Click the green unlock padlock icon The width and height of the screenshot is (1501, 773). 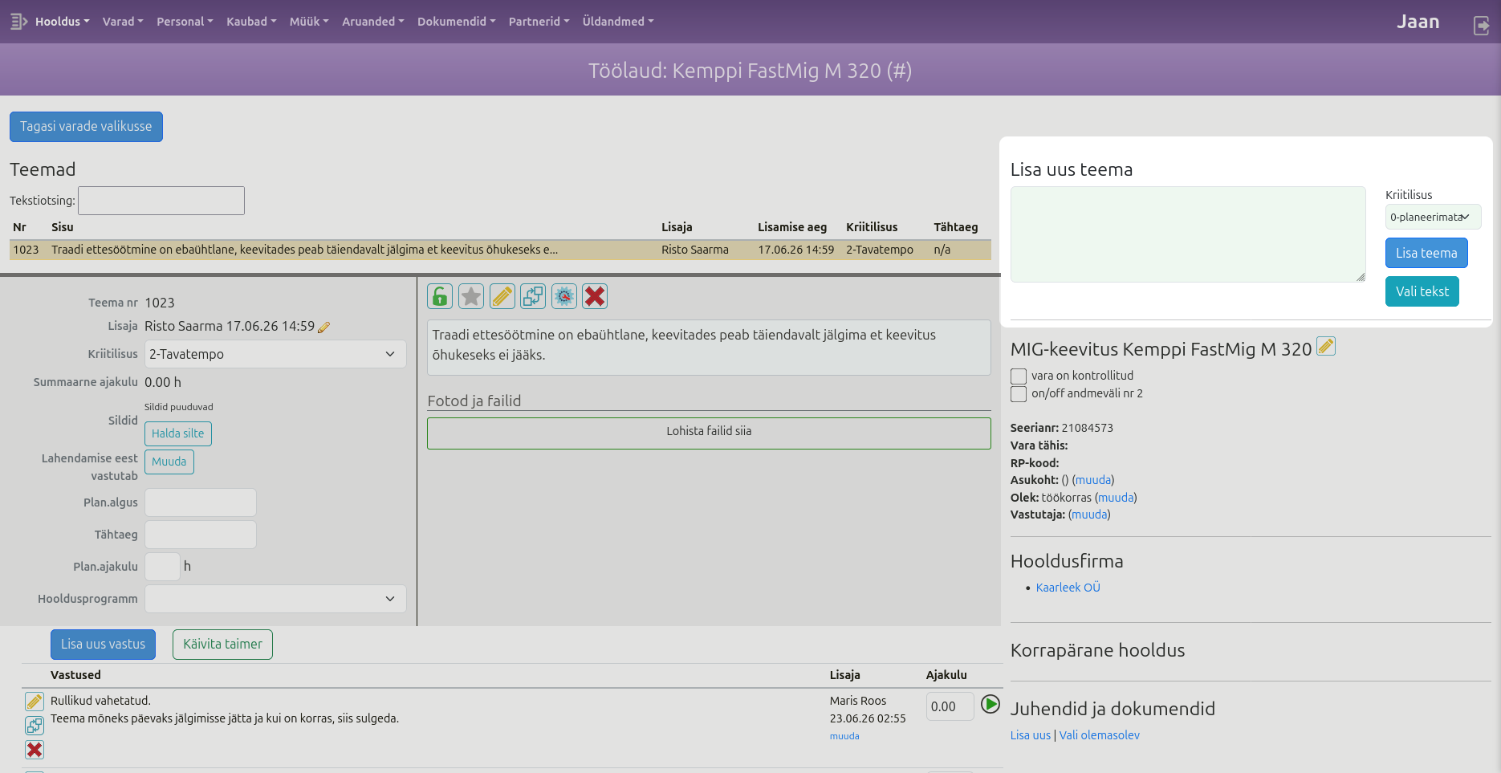pyautogui.click(x=440, y=296)
